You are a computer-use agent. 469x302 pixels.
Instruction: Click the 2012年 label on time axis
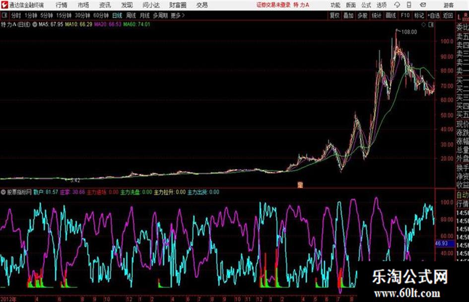[8, 299]
